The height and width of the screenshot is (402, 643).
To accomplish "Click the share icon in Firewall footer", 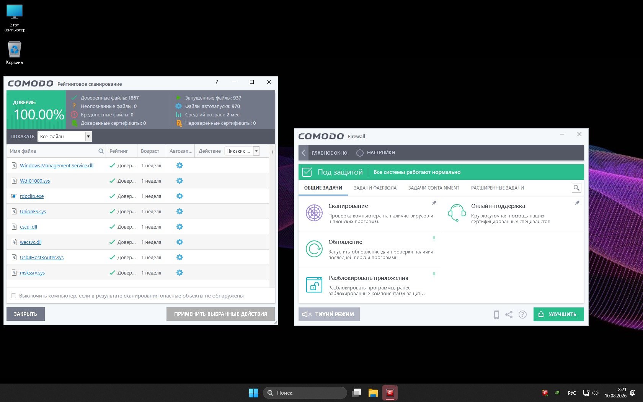I will [509, 314].
